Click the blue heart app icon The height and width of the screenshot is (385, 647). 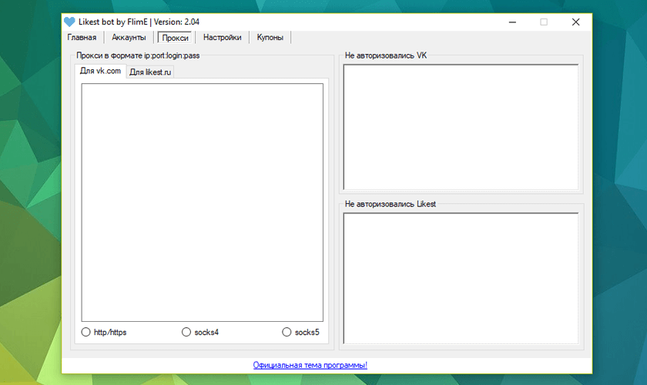click(x=69, y=22)
